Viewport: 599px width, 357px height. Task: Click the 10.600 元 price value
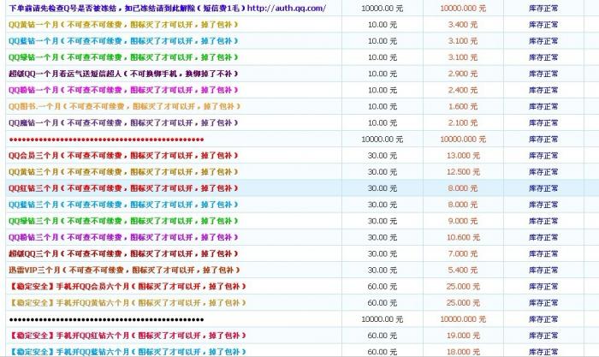point(463,237)
